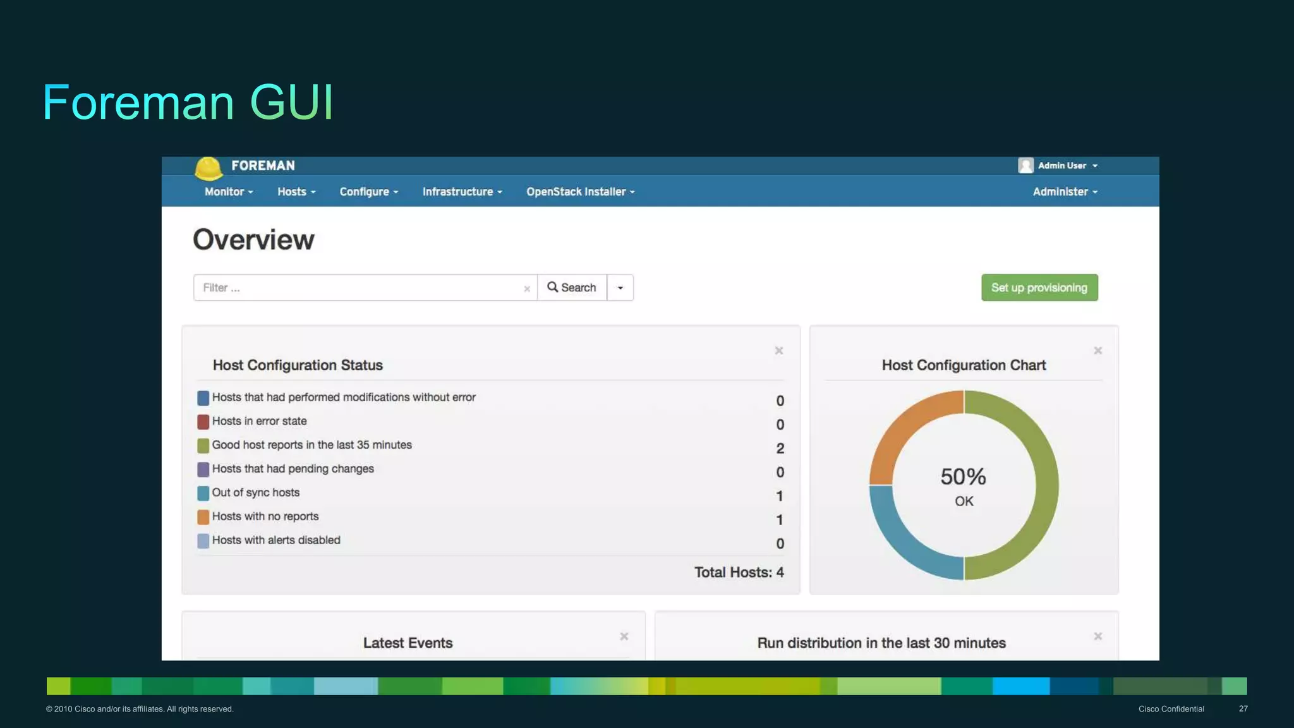Open the Hosts menu
This screenshot has height=728, width=1294.
[x=296, y=191]
